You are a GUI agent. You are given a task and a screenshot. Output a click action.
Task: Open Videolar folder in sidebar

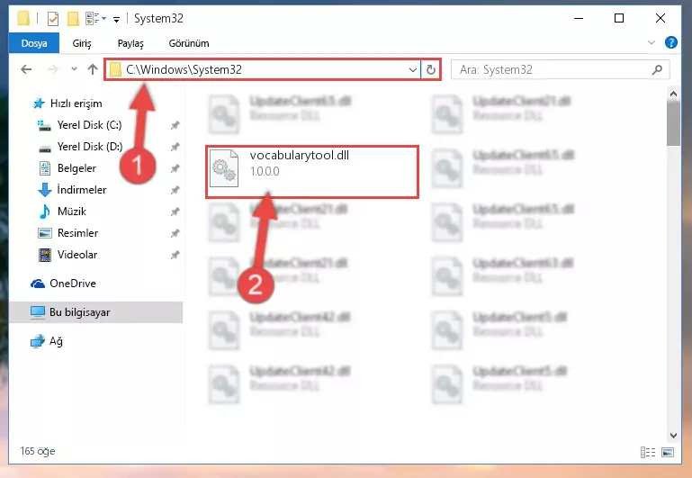point(77,255)
